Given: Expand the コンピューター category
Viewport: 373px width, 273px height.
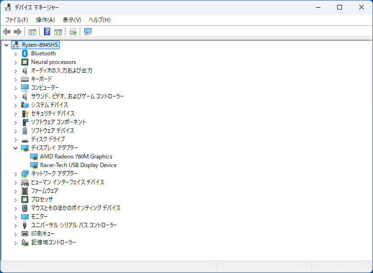Looking at the screenshot, I should [15, 88].
